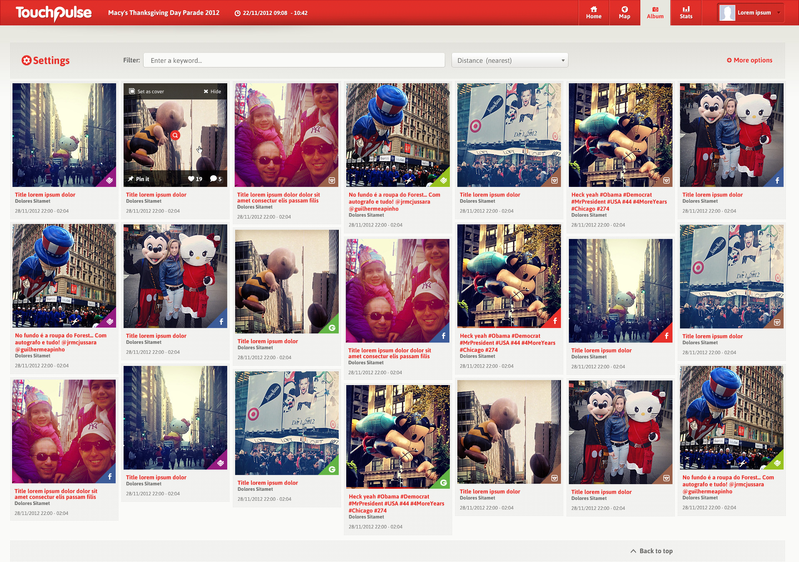Open the Distance (nearest) sort dropdown

tap(510, 60)
